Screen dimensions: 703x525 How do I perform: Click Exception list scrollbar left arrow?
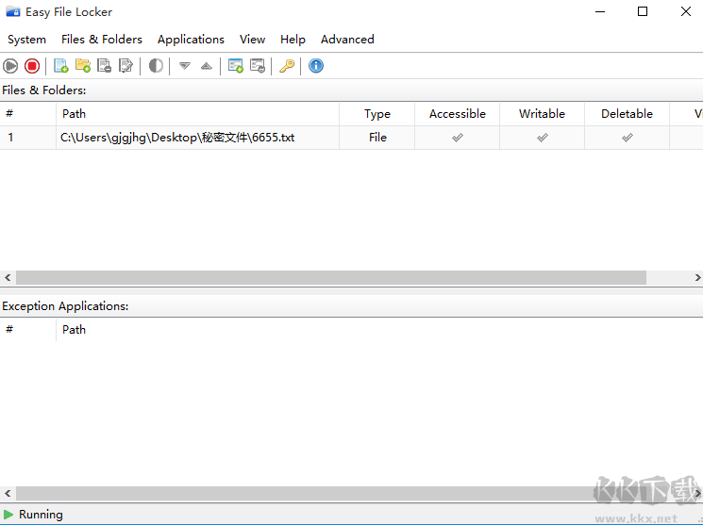8,494
